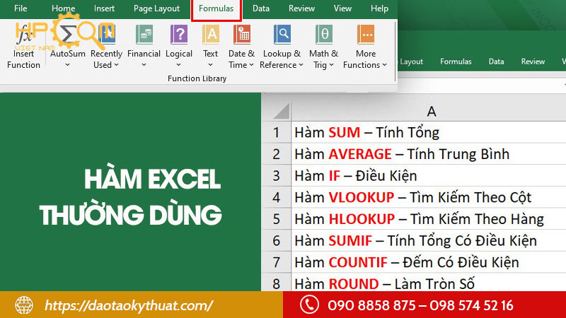Select cell Hàm HLOOKUP – Tìm Kiếm Theo Hàng
Viewport: 566px width, 318px height.
[x=429, y=219]
